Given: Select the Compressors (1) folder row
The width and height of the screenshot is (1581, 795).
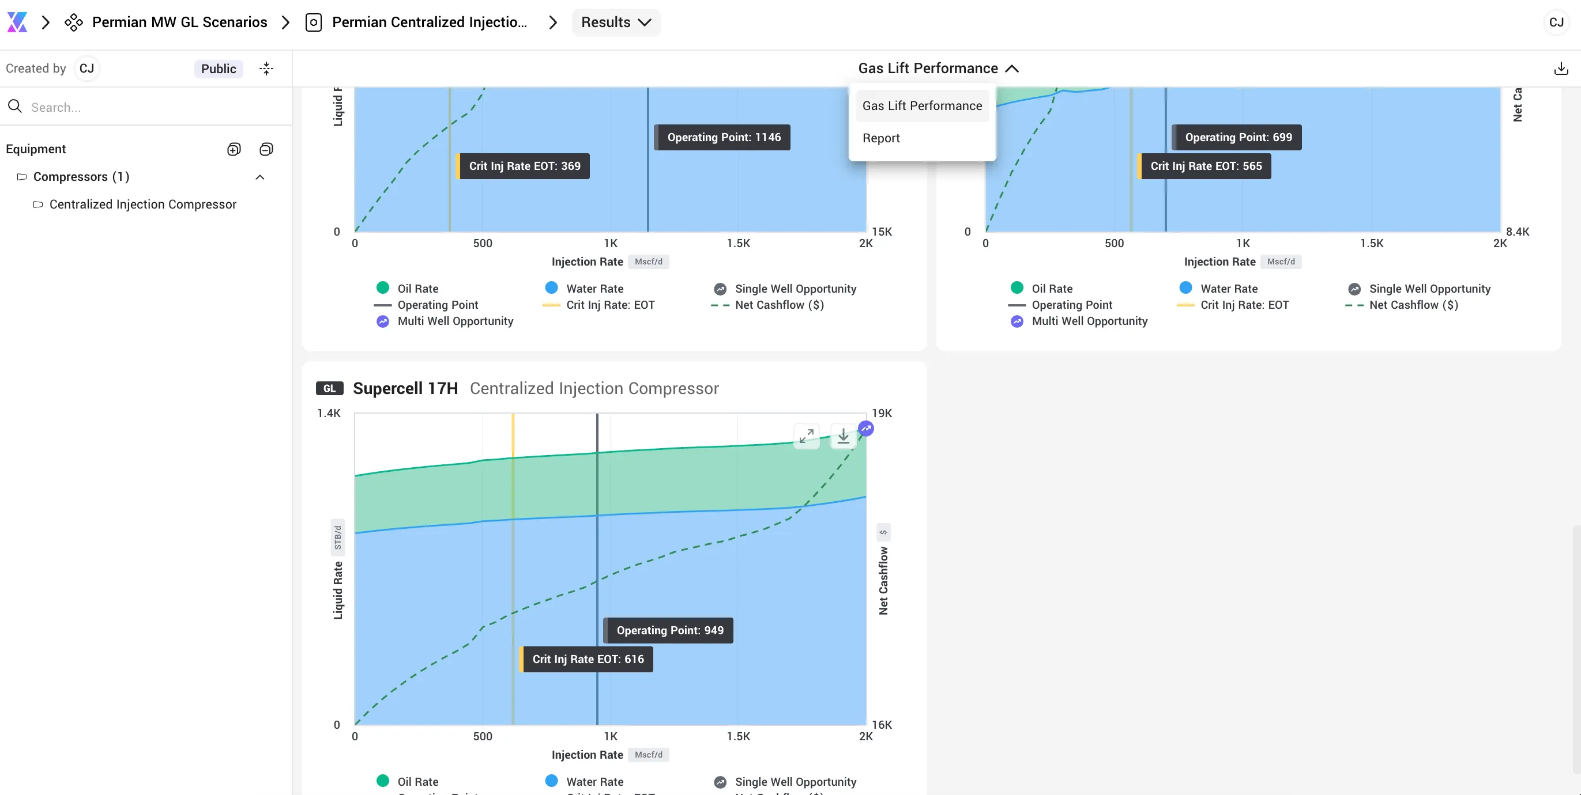Looking at the screenshot, I should pos(141,177).
